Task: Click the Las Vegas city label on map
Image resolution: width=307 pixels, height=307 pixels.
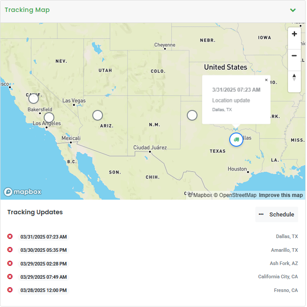Action: [x=74, y=101]
